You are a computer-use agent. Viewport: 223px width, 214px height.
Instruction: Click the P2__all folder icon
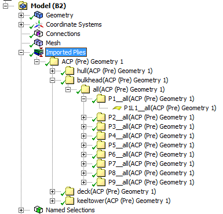coord(101,117)
